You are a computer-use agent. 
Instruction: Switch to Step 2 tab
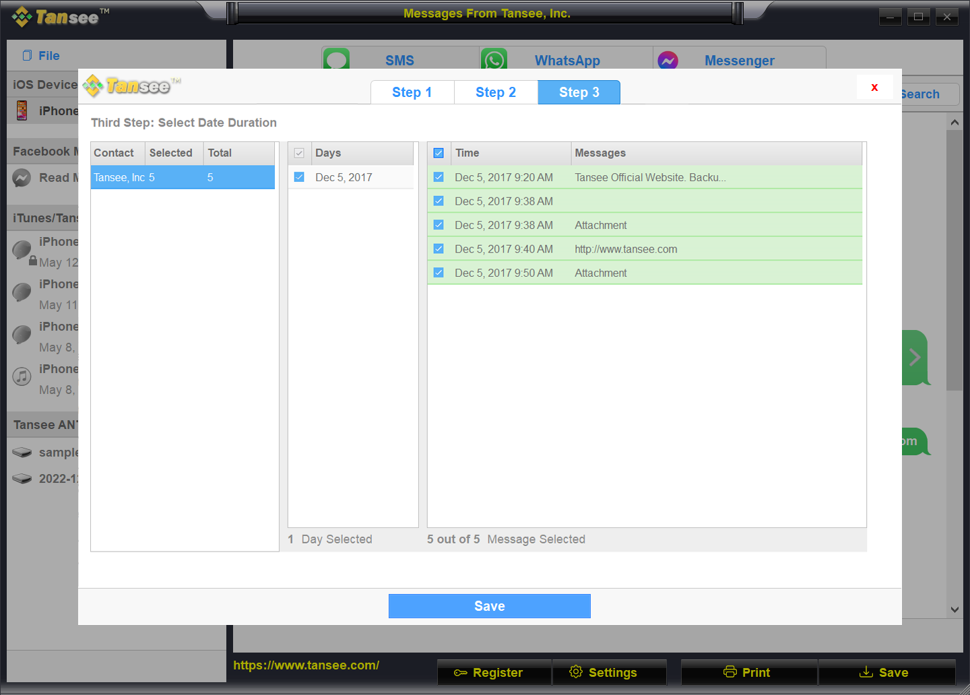coord(496,92)
